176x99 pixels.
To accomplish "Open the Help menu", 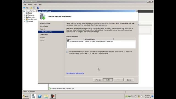I will pyautogui.click(x=40, y=5).
